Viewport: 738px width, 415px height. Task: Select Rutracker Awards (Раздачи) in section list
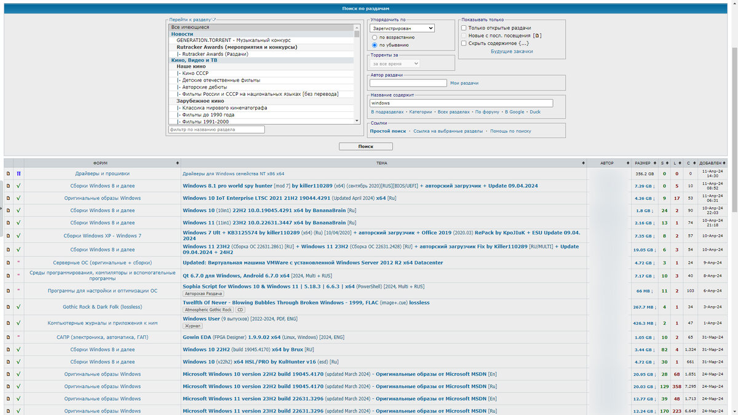(x=261, y=53)
